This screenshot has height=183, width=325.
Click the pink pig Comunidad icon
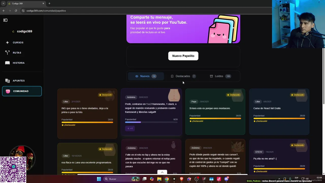click(x=8, y=91)
